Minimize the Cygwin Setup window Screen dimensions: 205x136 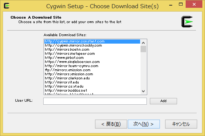171,5
